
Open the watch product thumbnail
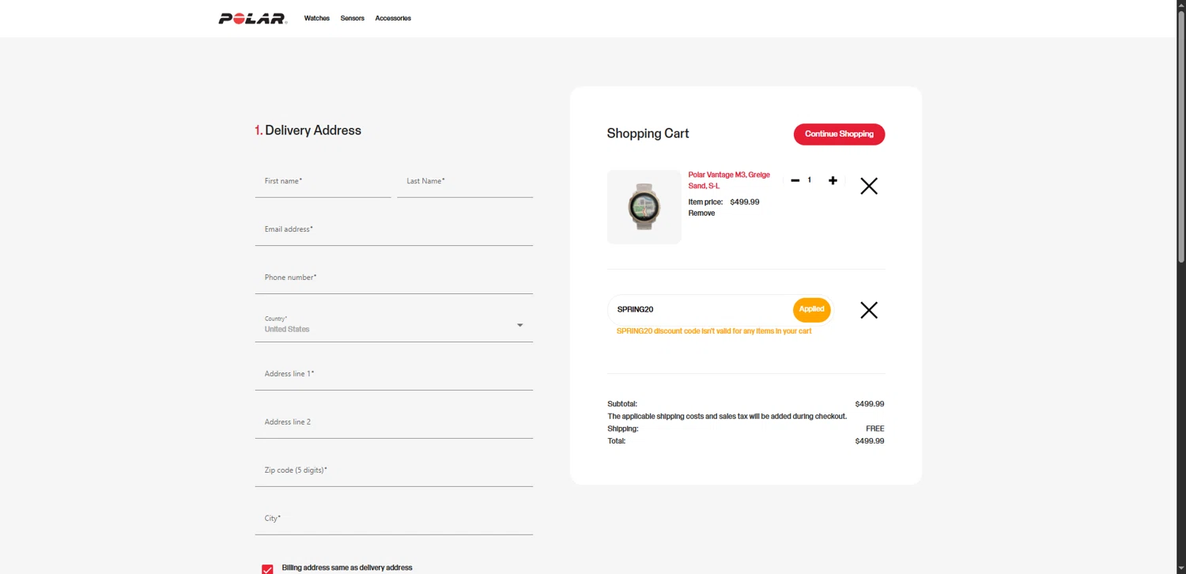click(644, 207)
